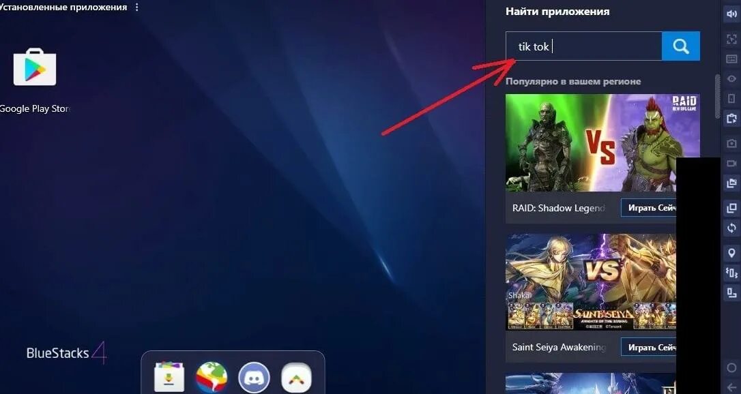Click Play Now button for RAID: Shadow Legends
741x394 pixels.
648,208
